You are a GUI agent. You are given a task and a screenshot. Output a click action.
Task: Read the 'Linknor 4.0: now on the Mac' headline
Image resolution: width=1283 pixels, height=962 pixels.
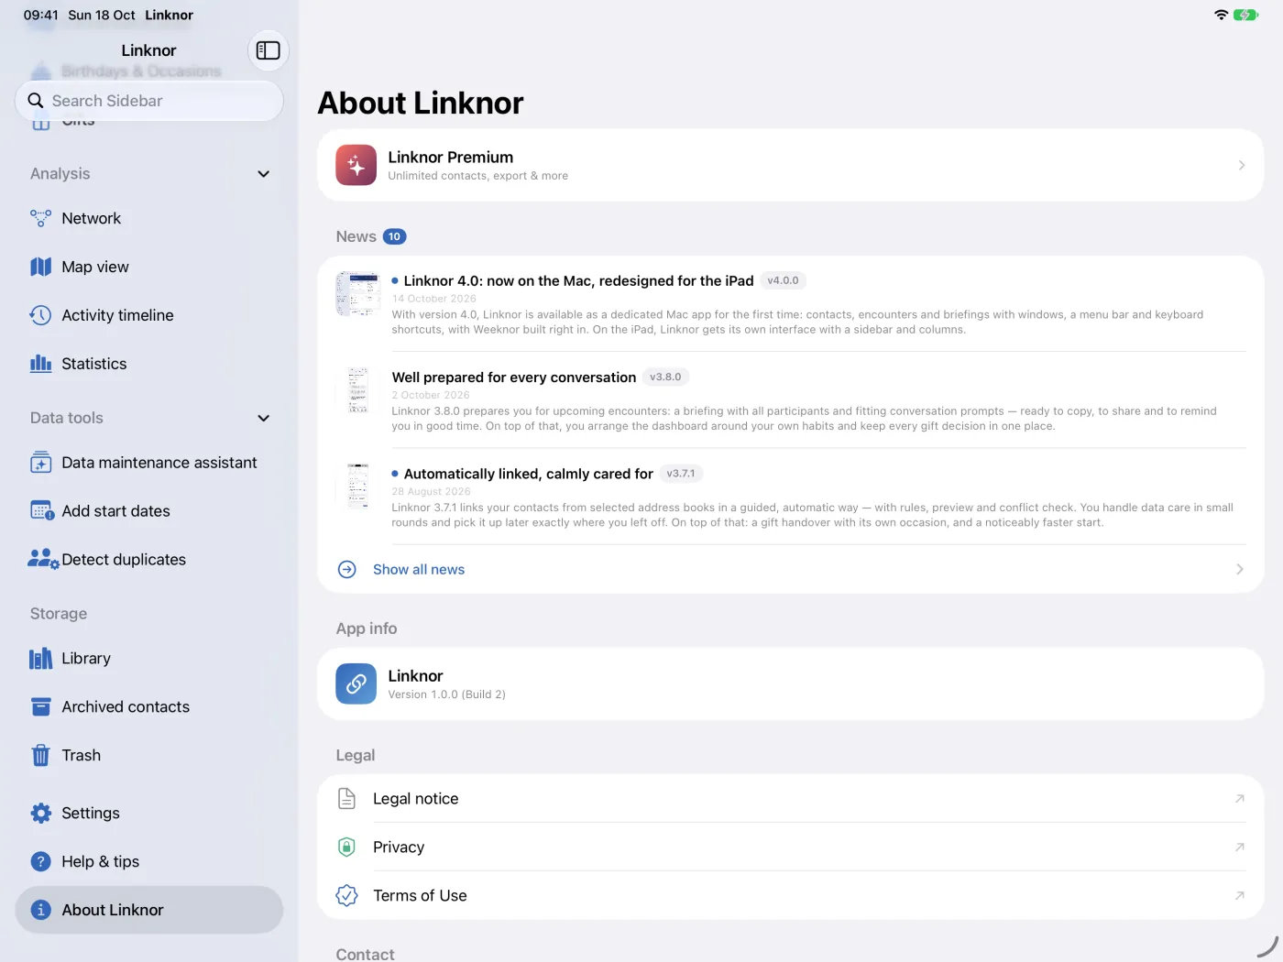[x=578, y=281]
